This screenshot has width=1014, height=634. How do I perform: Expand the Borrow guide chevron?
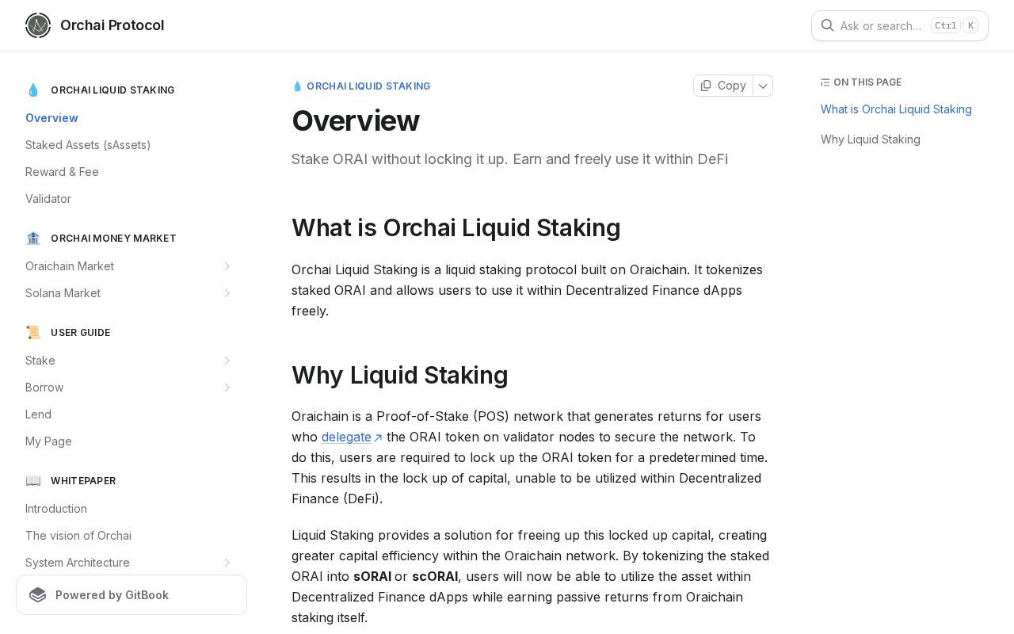227,388
